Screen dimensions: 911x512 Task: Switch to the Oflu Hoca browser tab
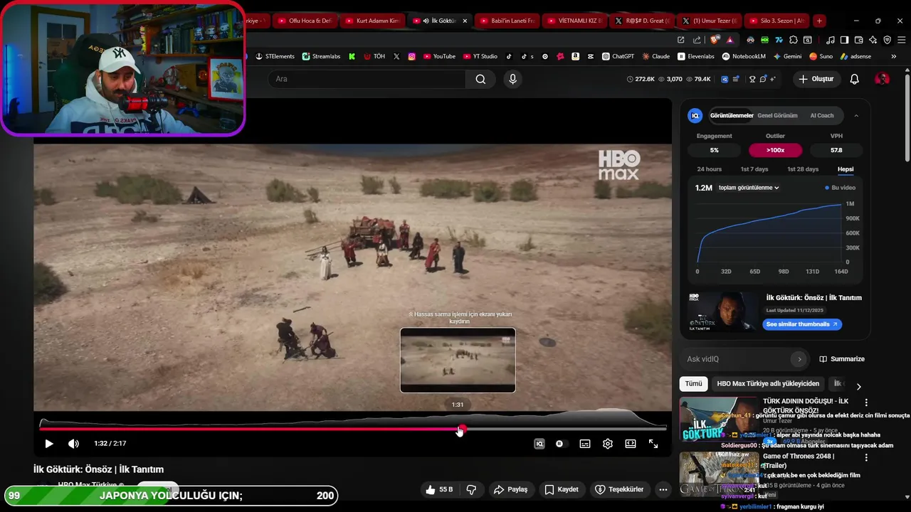pos(305,21)
